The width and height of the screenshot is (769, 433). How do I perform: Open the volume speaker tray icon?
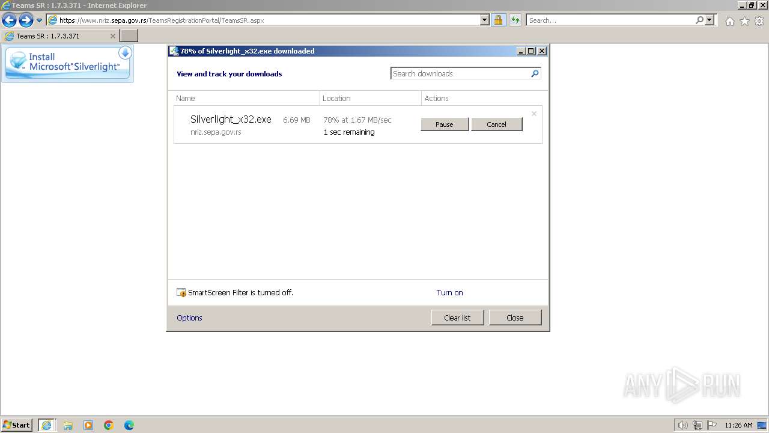tap(682, 425)
